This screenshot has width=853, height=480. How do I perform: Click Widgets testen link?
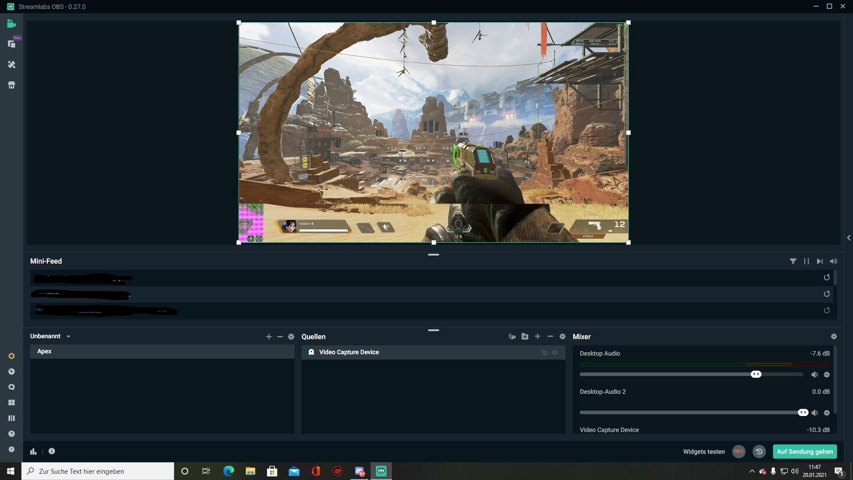(704, 452)
